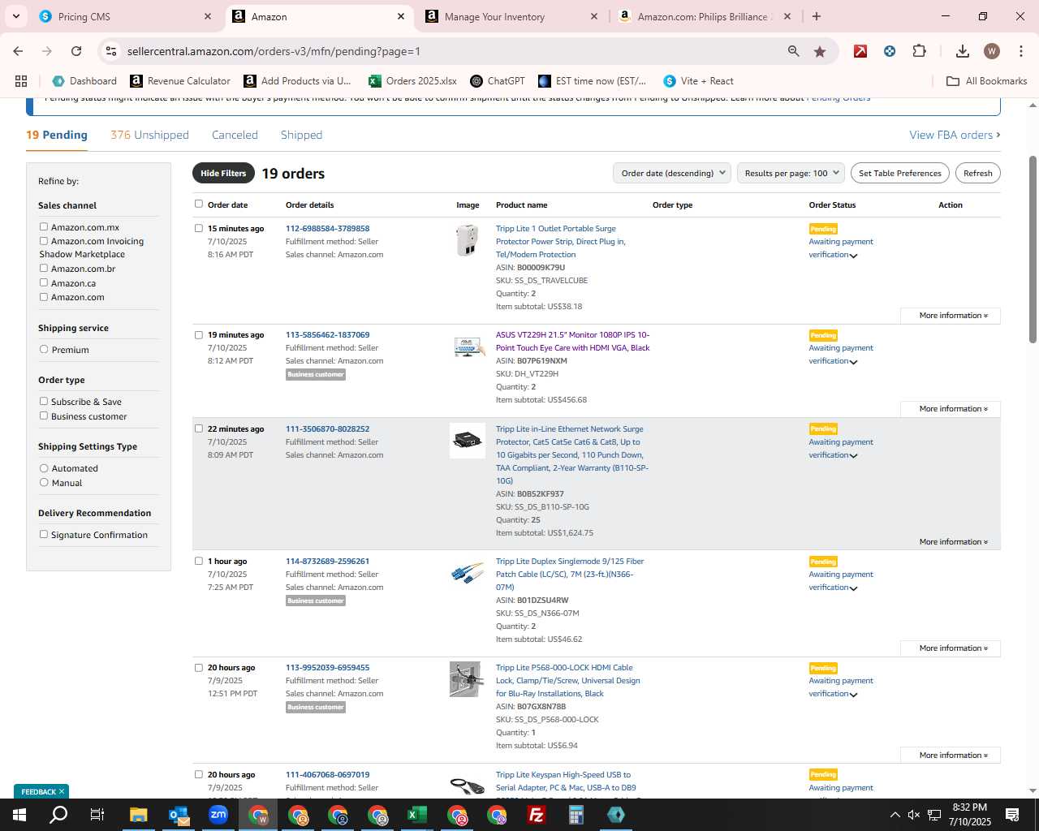Image resolution: width=1039 pixels, height=831 pixels.
Task: Open ASUS VT229H monitor product link
Action: coord(573,341)
